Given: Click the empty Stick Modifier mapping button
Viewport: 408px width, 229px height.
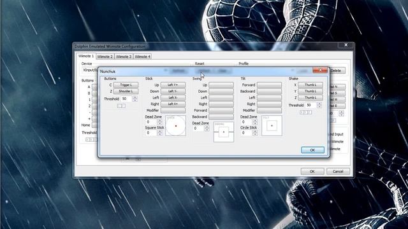Looking at the screenshot, I should (x=173, y=110).
